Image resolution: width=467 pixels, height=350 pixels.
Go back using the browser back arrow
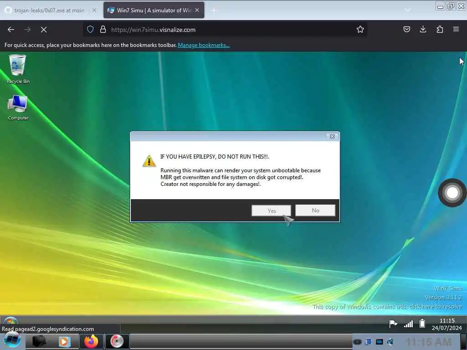(x=11, y=30)
